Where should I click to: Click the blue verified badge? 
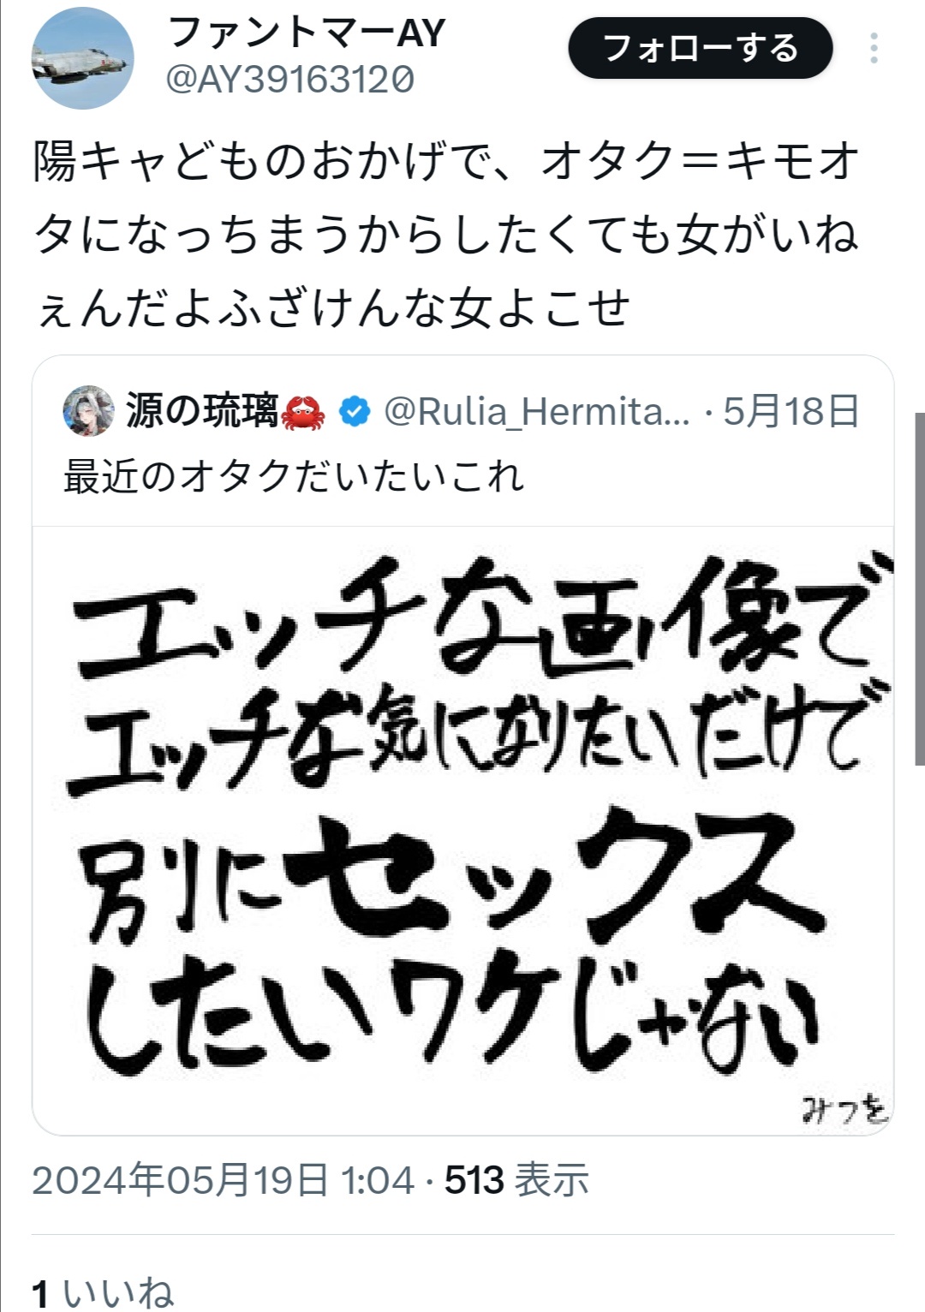coord(355,412)
